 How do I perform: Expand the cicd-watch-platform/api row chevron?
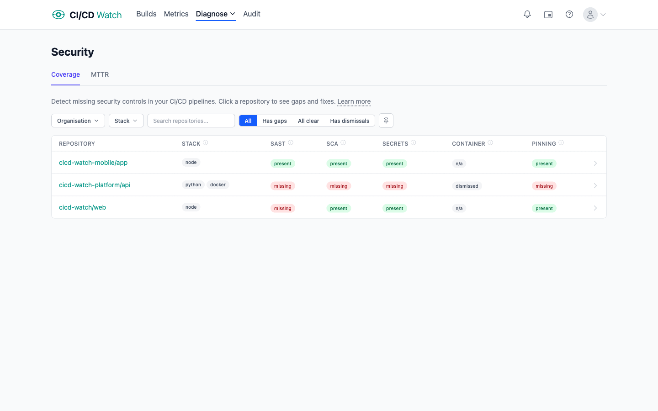(x=595, y=185)
